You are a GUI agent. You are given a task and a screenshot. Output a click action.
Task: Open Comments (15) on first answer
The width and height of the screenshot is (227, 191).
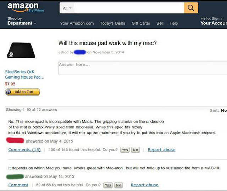pyautogui.click(x=24, y=150)
